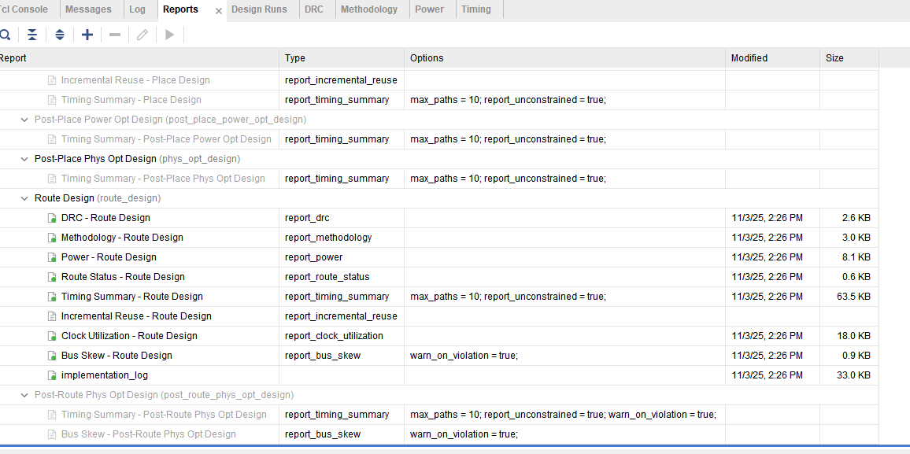The image size is (910, 454).
Task: Click file icon of DRC - Route Design
Action: (x=52, y=218)
